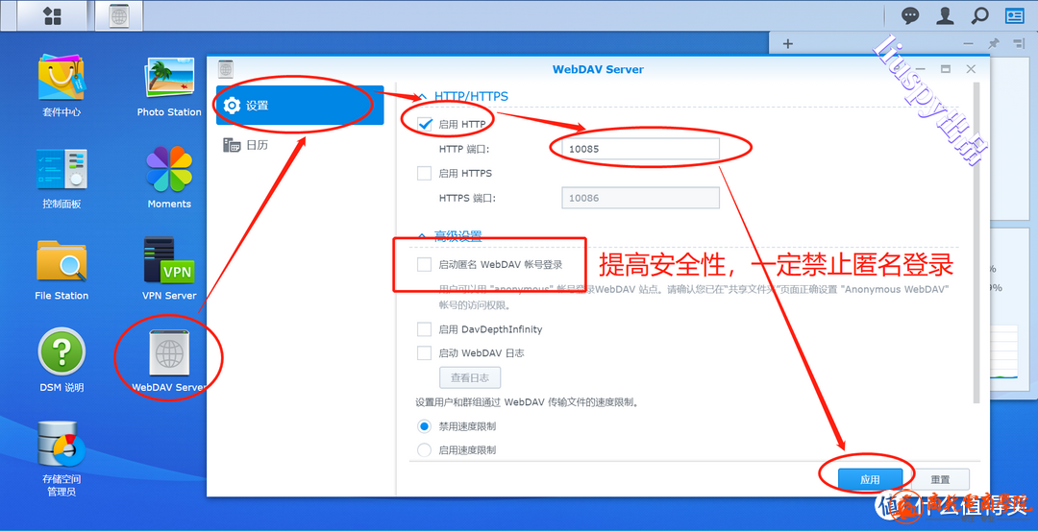Open the DSM main menu grid icon
The width and height of the screenshot is (1038, 531).
[x=52, y=16]
